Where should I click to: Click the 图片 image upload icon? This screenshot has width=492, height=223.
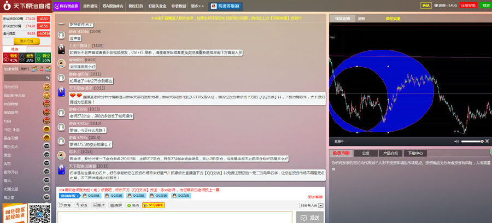pos(98,205)
